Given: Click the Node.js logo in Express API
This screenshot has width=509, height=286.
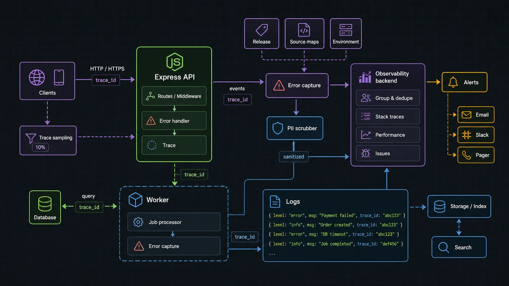Looking at the screenshot, I should point(174,62).
